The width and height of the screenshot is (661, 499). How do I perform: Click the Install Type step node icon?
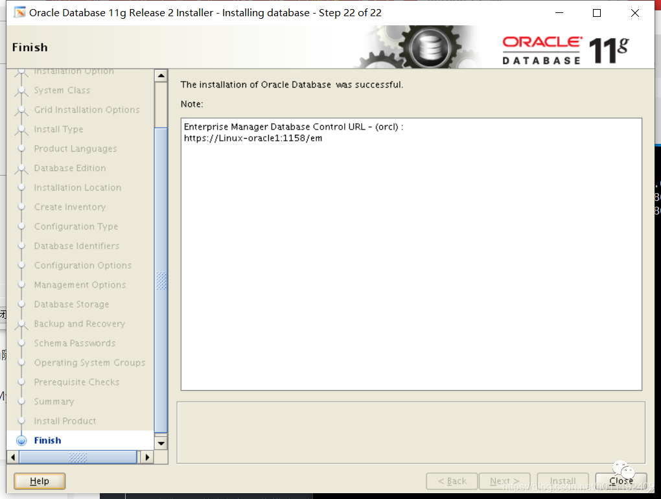[21, 130]
